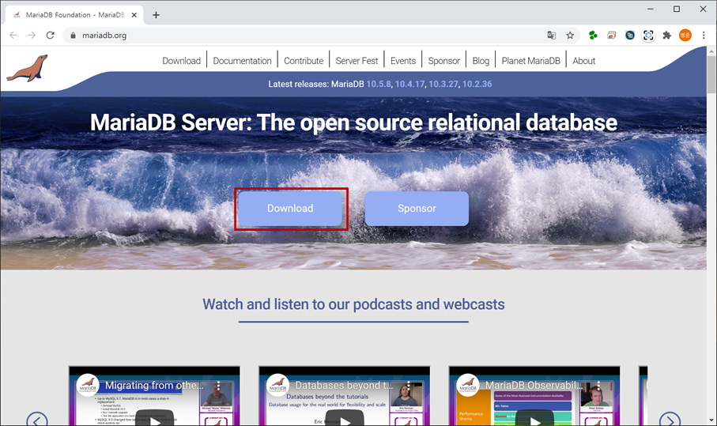Open MariaDB Observability video title
The width and height of the screenshot is (717, 426).
click(x=534, y=386)
